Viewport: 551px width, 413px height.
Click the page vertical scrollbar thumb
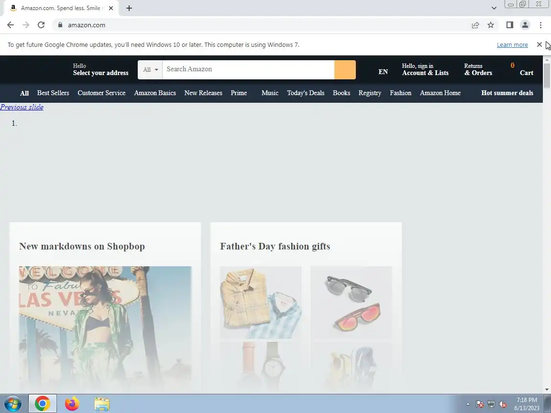click(547, 76)
